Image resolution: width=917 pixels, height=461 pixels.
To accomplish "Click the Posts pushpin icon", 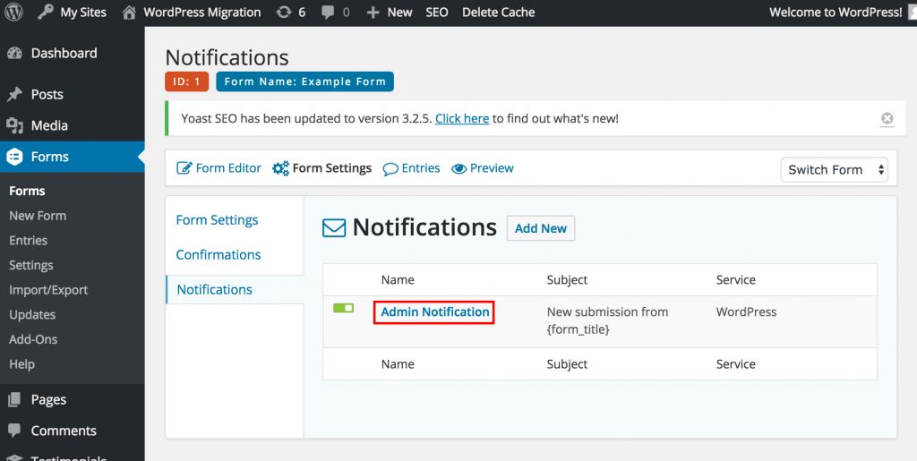I will (14, 94).
